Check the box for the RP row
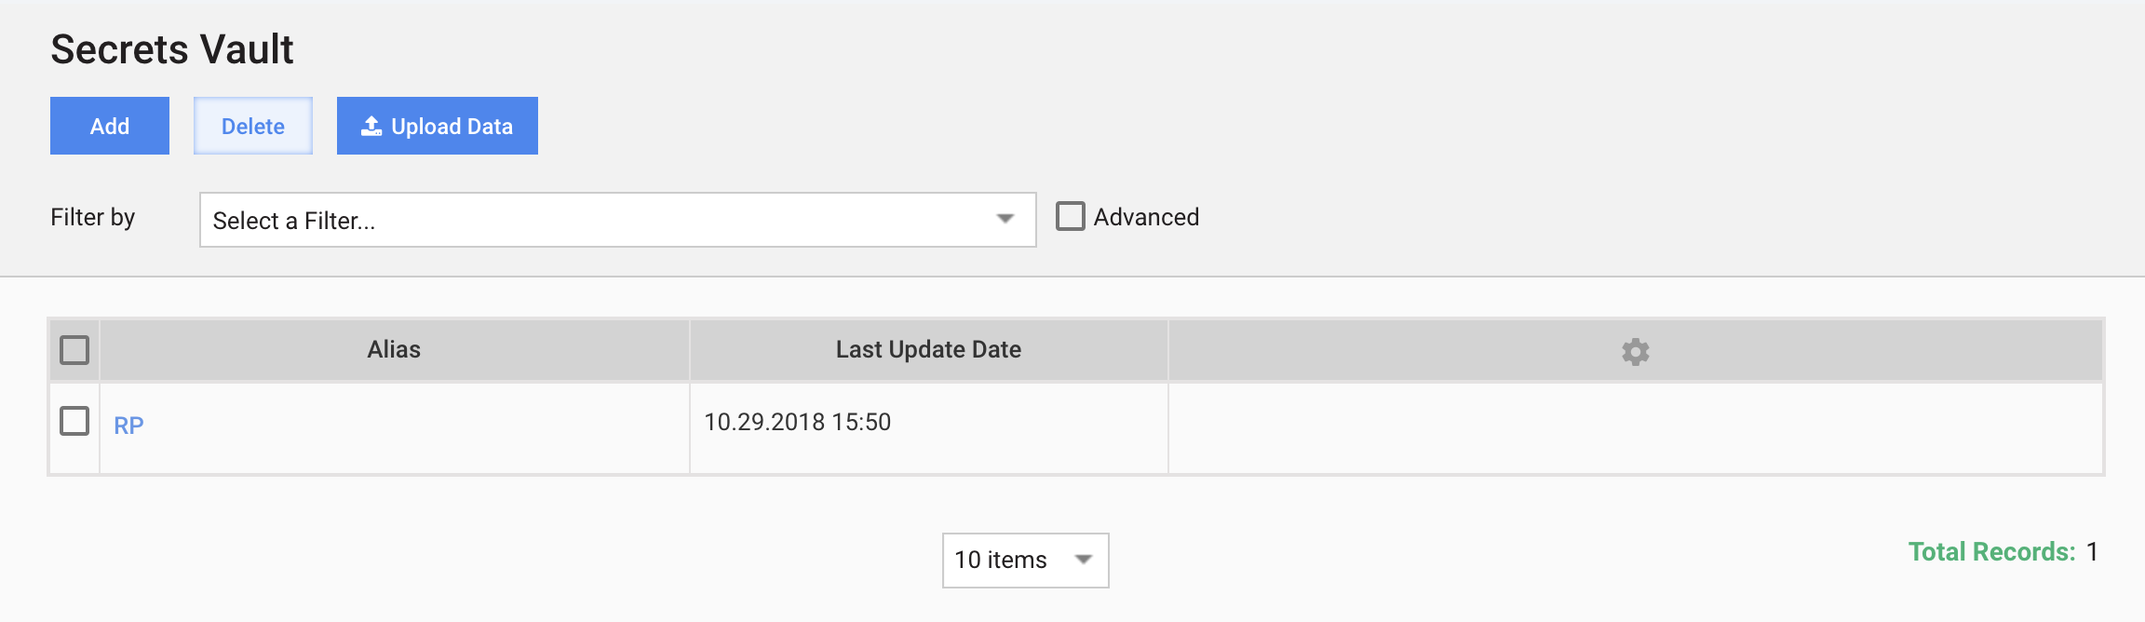This screenshot has height=622, width=2145. click(x=74, y=421)
